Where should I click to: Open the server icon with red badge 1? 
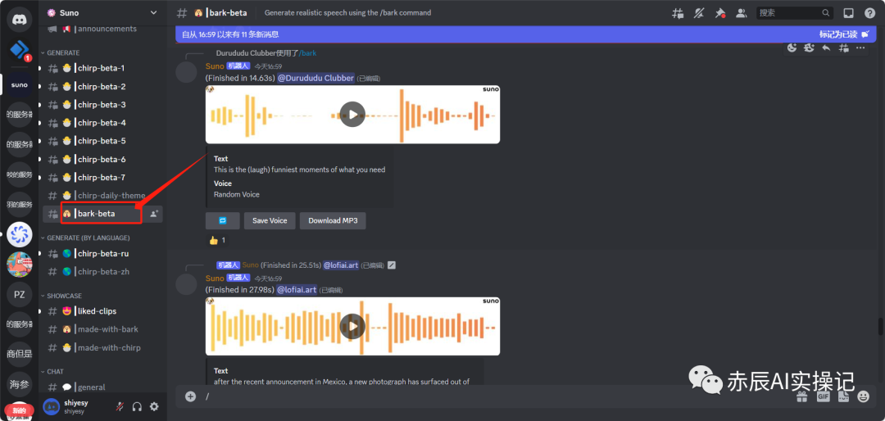[x=19, y=52]
